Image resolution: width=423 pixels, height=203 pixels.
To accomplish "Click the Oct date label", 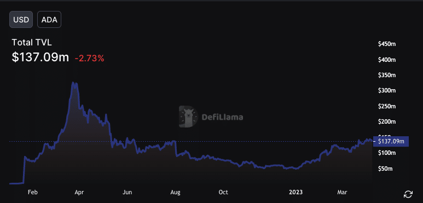I will pyautogui.click(x=223, y=192).
